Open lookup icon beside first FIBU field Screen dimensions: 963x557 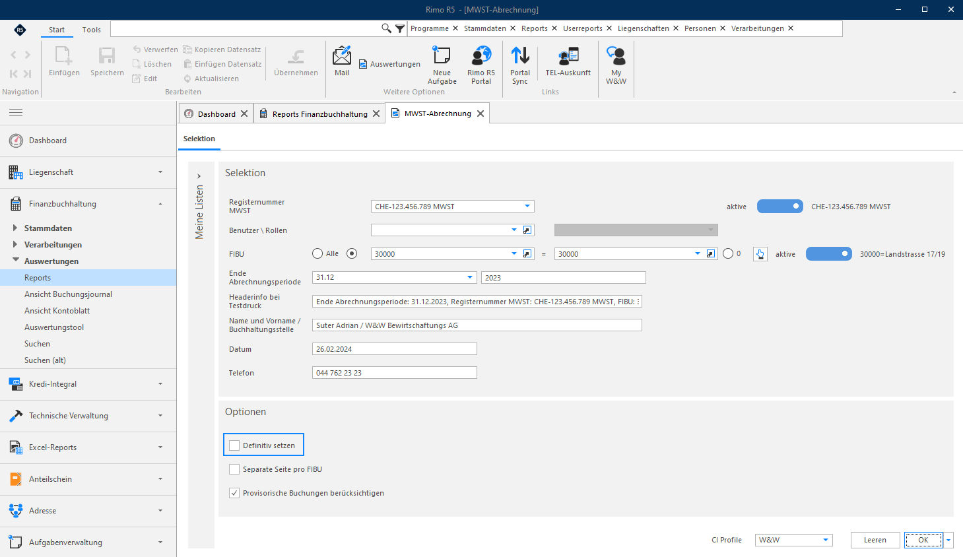pos(527,253)
